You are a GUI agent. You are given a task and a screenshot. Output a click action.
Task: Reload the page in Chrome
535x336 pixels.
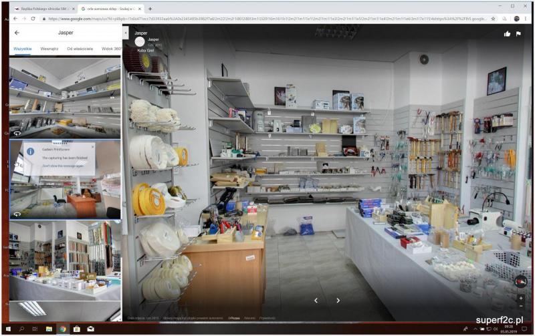(x=33, y=19)
